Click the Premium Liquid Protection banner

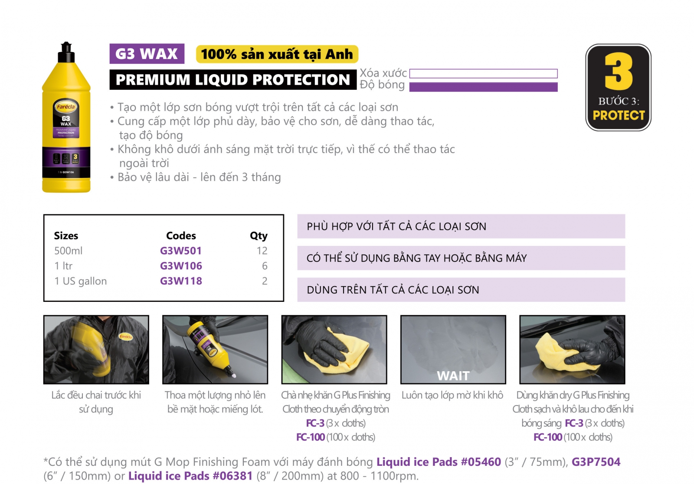(x=232, y=80)
